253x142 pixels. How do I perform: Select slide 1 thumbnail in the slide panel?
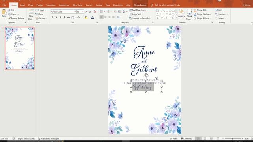coord(19,49)
